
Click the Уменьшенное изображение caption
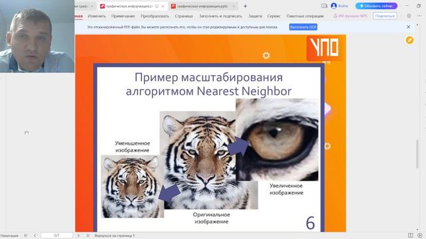[x=132, y=147]
